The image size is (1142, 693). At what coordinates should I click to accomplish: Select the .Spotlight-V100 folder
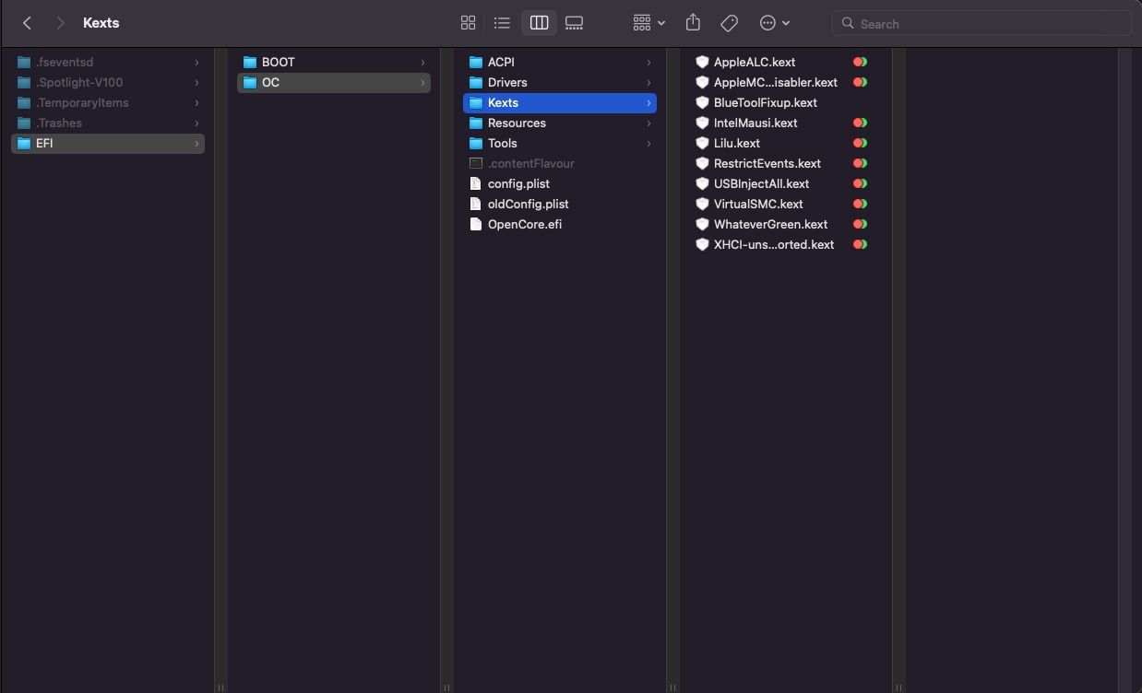pos(108,82)
